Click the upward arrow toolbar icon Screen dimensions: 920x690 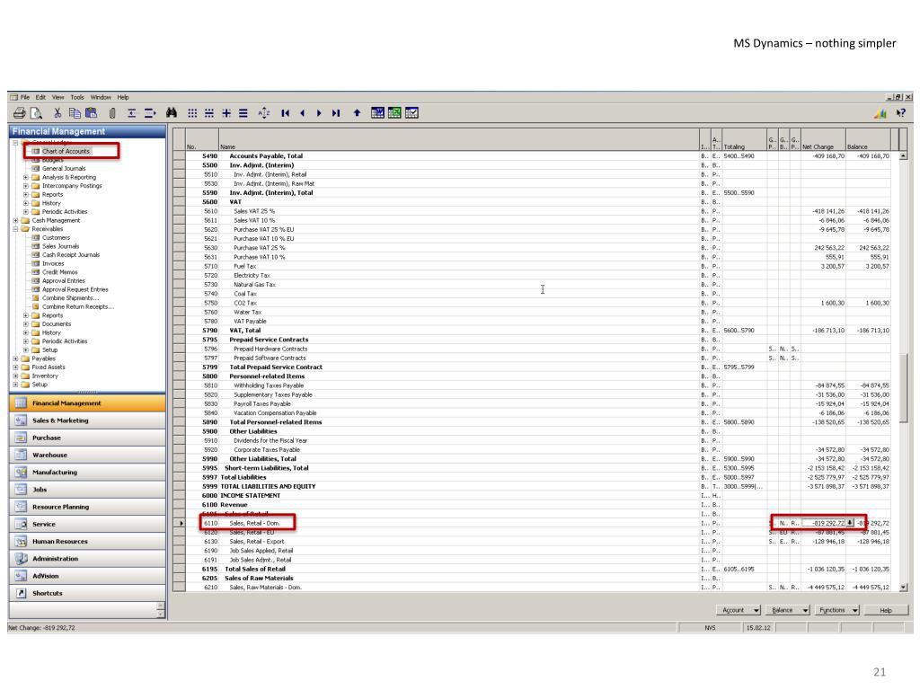(x=357, y=113)
